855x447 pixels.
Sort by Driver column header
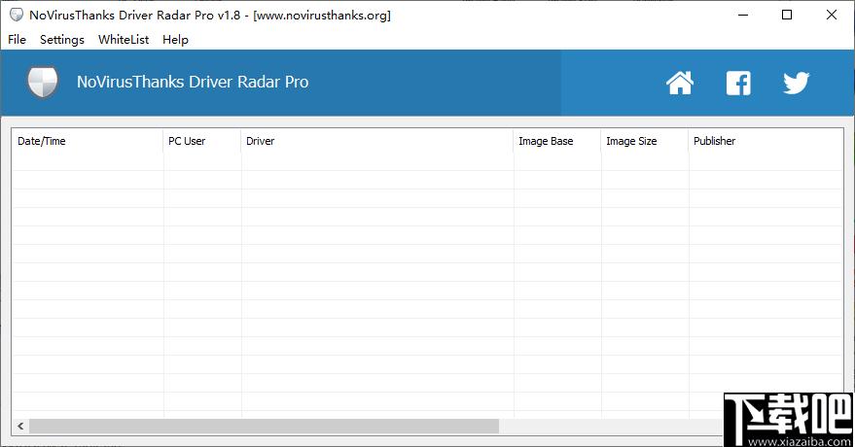coord(376,141)
